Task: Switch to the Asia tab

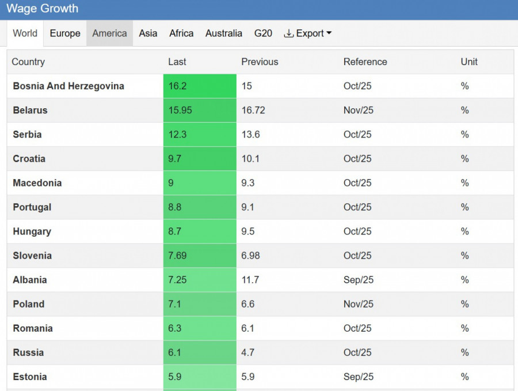Action: pos(148,33)
